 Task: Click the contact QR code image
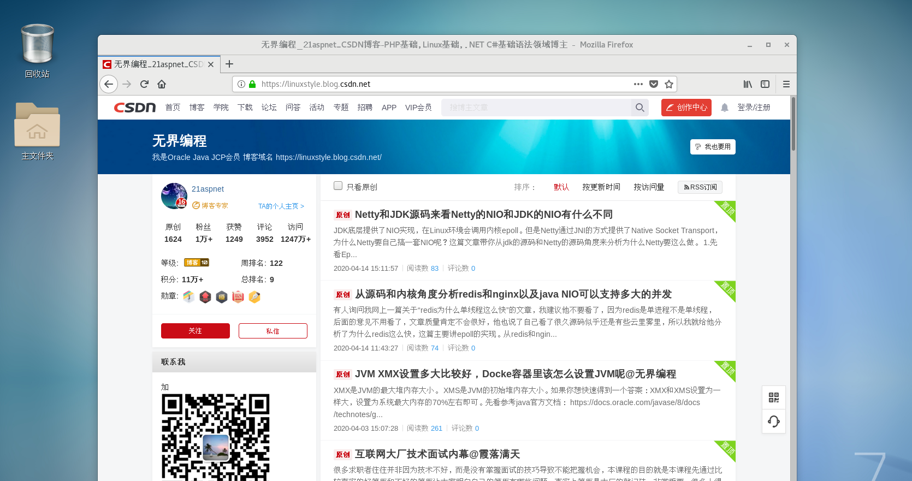(216, 437)
